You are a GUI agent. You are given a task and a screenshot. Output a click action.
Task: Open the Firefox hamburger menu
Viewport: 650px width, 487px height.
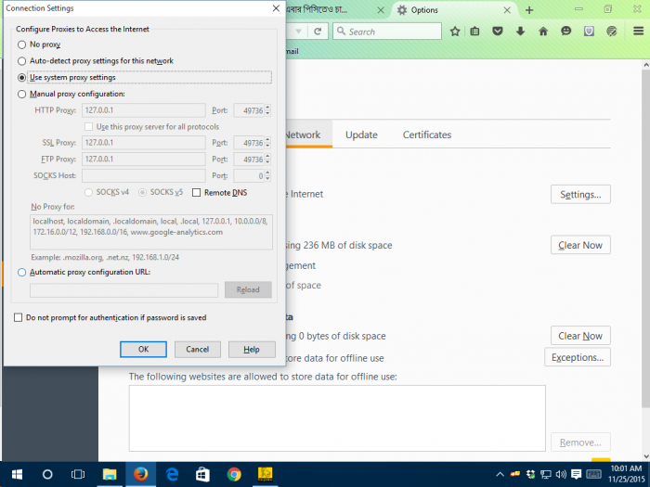(x=639, y=31)
